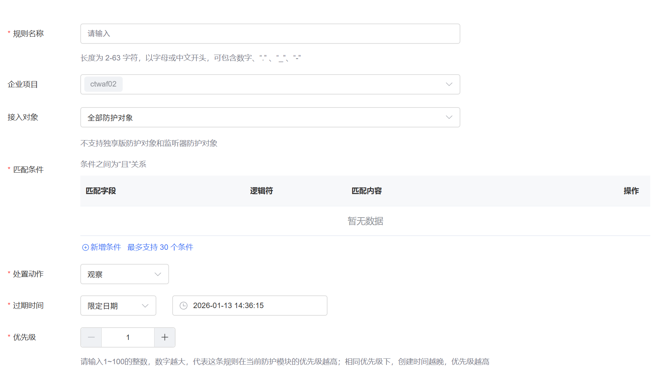
Task: Click the chevron arrow in 接入对象 field
Action: point(449,117)
